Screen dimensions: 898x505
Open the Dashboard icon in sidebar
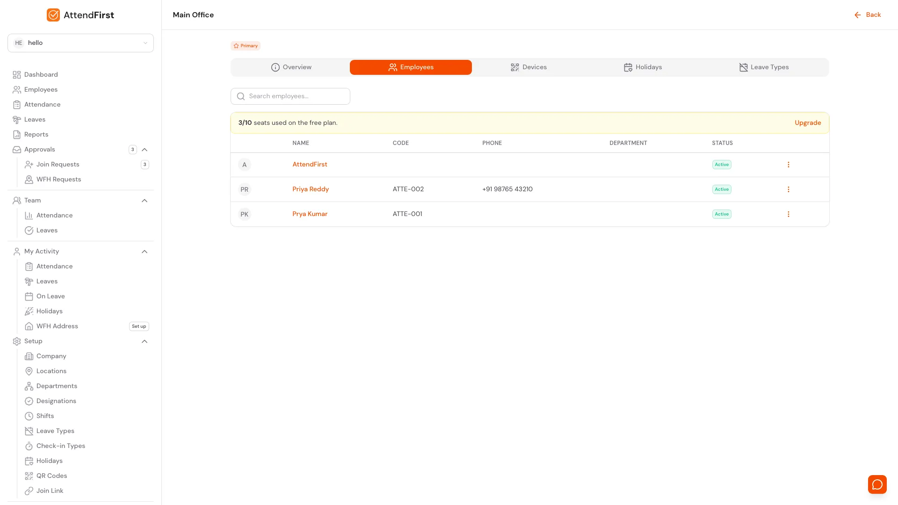17,75
